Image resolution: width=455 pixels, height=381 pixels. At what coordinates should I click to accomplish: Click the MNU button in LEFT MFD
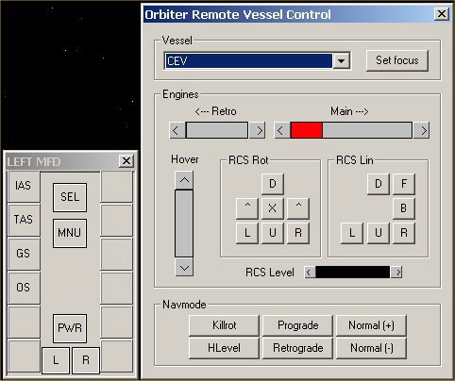click(x=70, y=233)
